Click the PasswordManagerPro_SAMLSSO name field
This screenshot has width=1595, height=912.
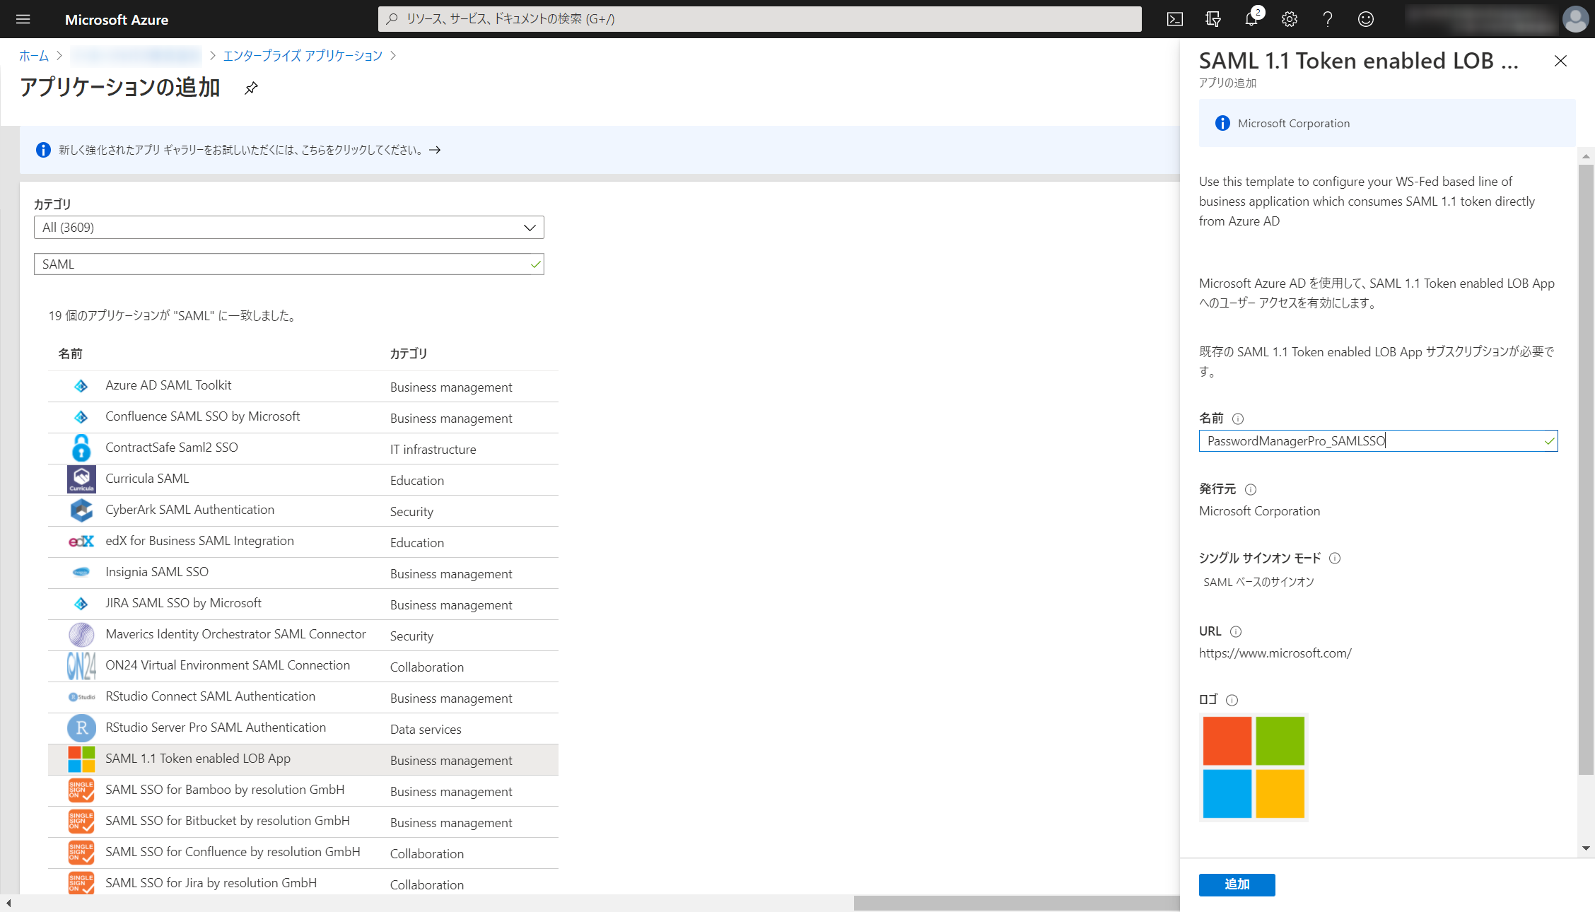(1372, 441)
